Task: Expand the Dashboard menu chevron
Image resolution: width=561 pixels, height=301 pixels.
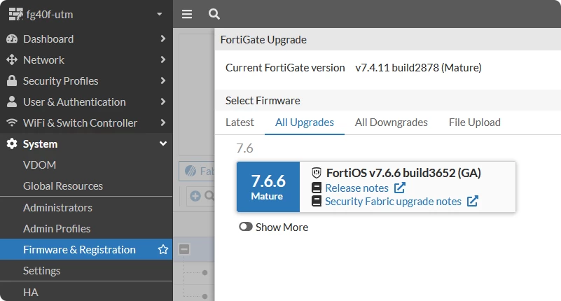Action: pos(162,38)
